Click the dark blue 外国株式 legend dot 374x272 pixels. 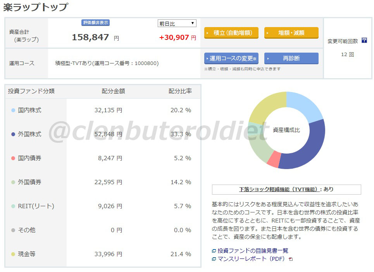(13, 134)
